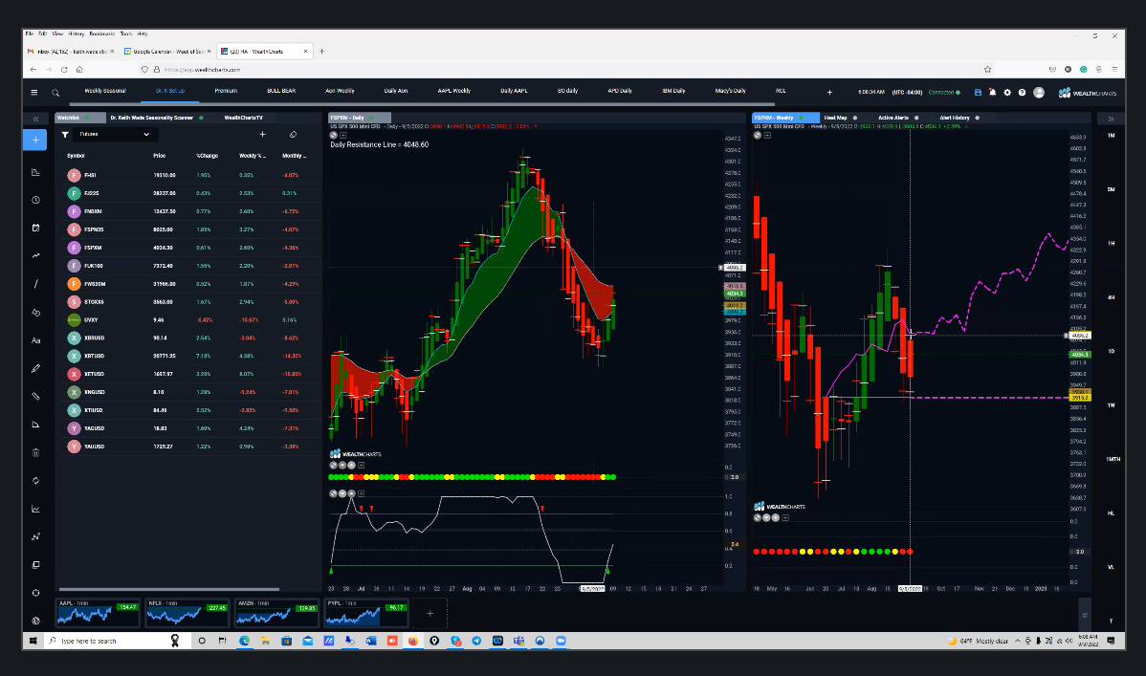The image size is (1146, 676).
Task: Sort watchlist by Price column header
Action: coord(160,156)
